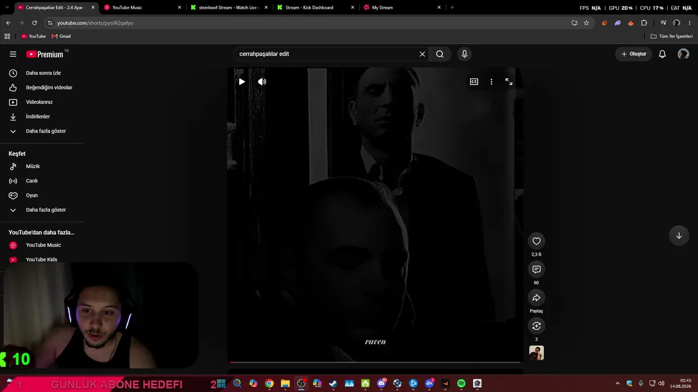Open the apps grid in bookmarks bar
This screenshot has height=392, width=698.
click(7, 36)
